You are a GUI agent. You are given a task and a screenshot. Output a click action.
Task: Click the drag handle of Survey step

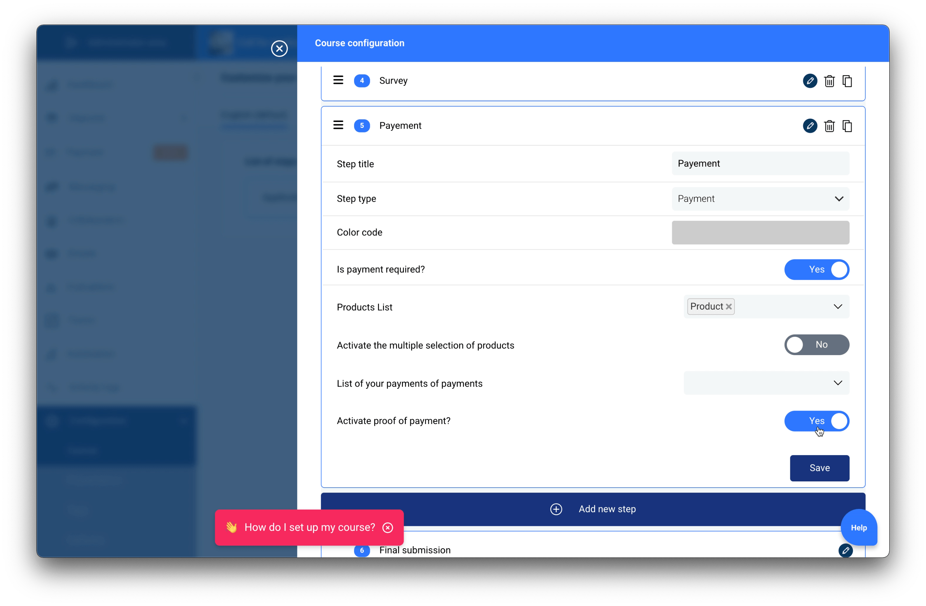(338, 80)
